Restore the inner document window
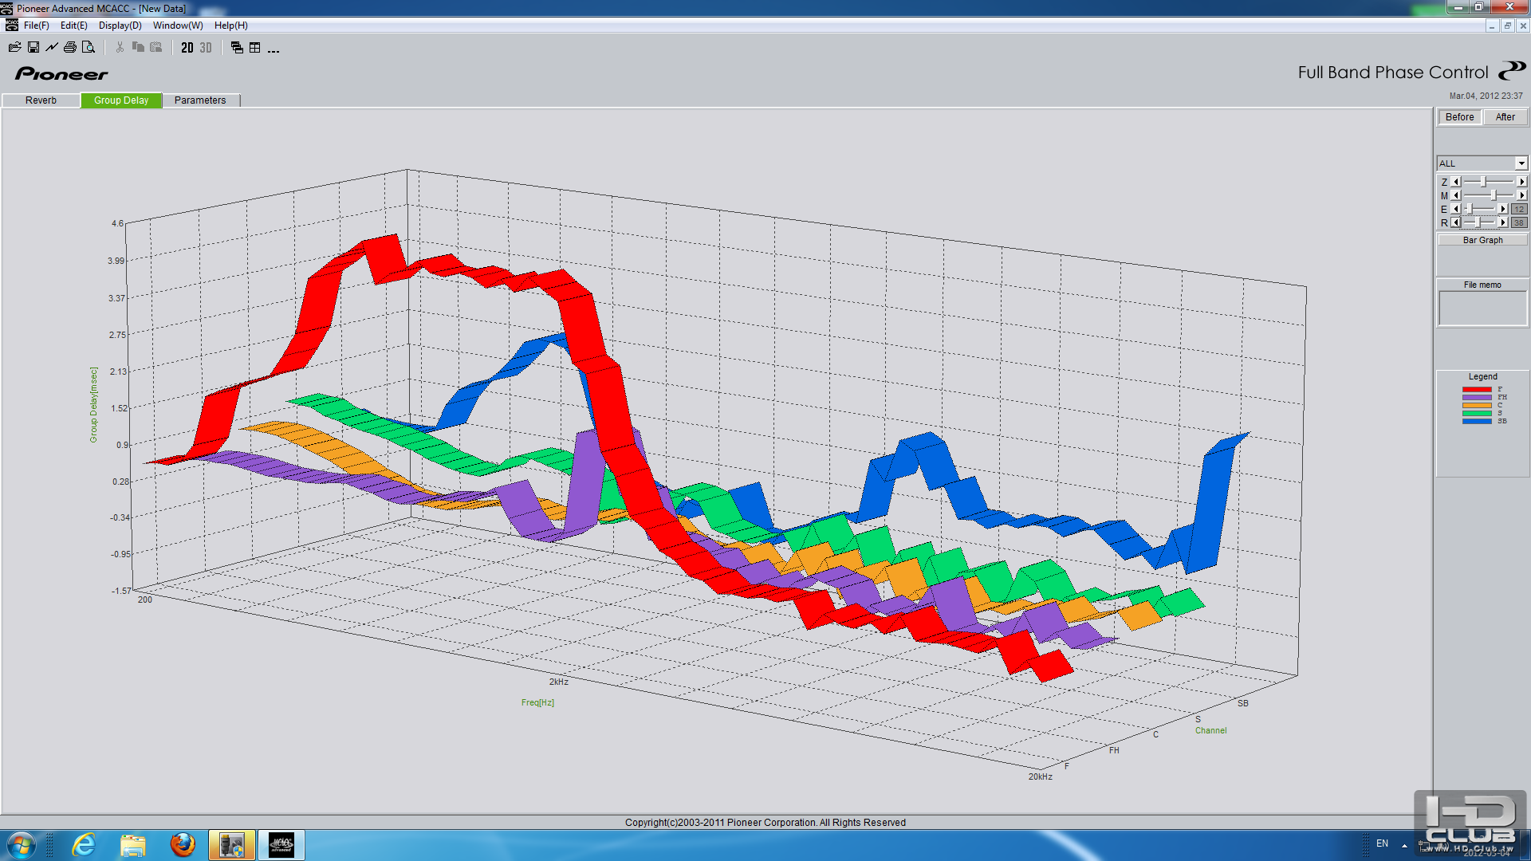 [x=1507, y=26]
